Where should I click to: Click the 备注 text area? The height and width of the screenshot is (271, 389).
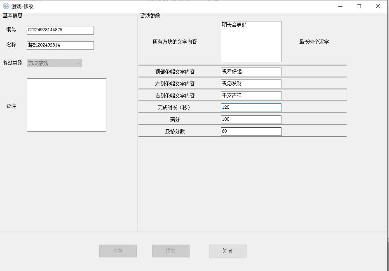pyautogui.click(x=66, y=105)
